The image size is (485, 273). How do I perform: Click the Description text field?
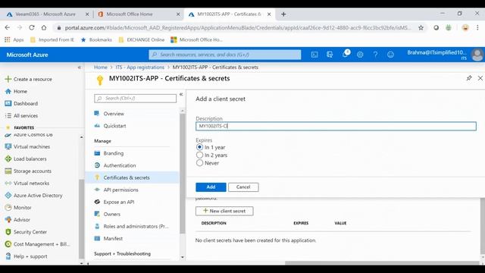[x=336, y=126]
